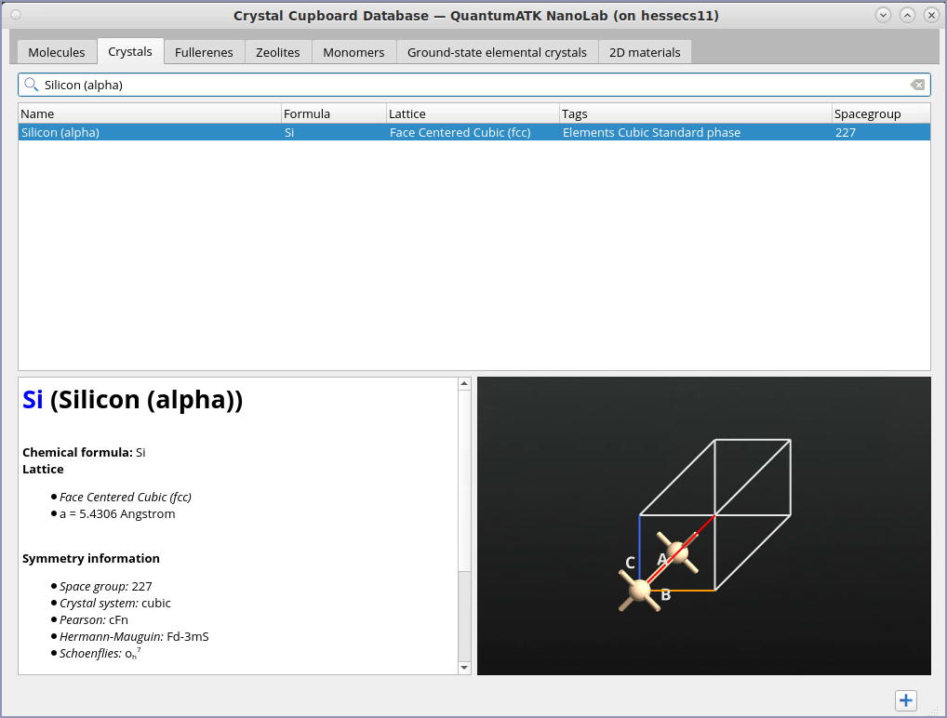Screen dimensions: 947x718
Task: Clear the search field text
Action: tap(917, 85)
